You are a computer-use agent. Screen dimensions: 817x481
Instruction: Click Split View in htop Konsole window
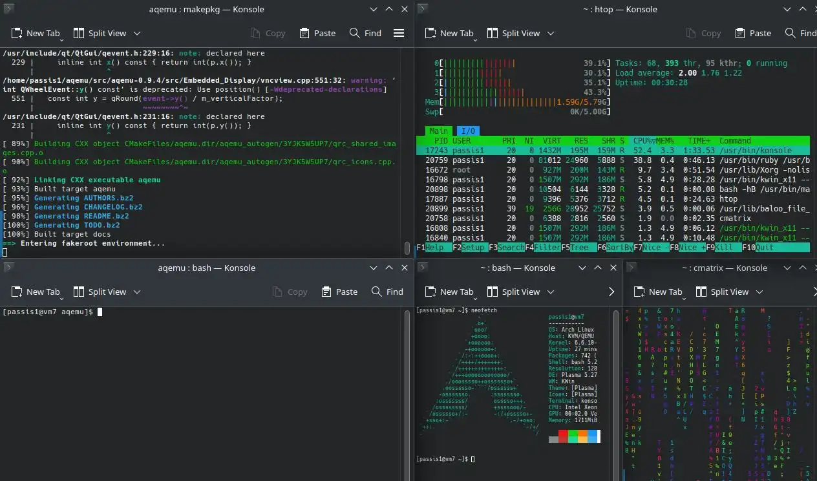click(513, 33)
